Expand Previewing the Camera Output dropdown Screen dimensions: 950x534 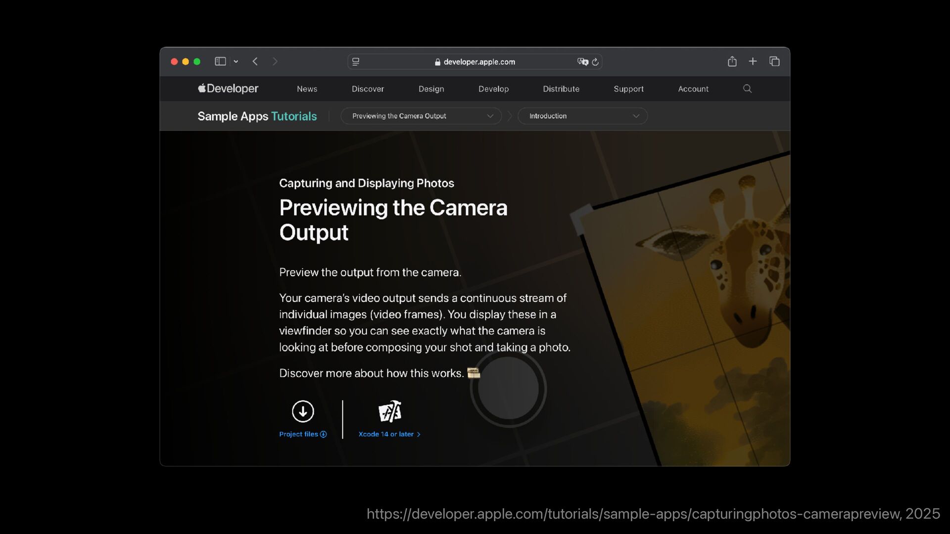coord(421,116)
